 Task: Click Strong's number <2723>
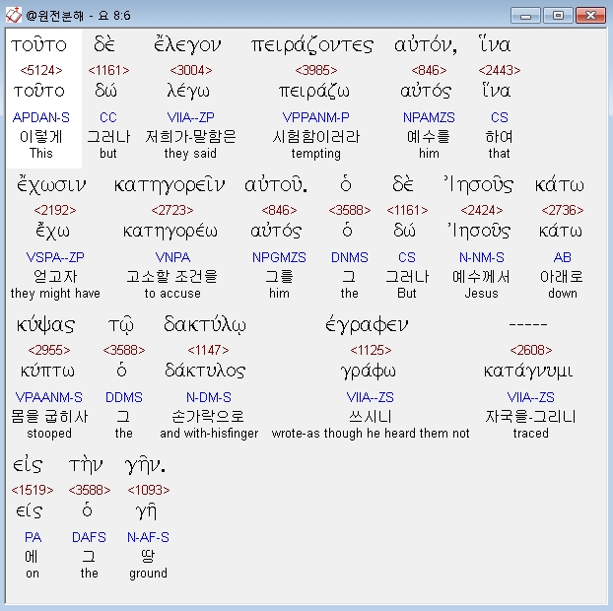(x=172, y=210)
